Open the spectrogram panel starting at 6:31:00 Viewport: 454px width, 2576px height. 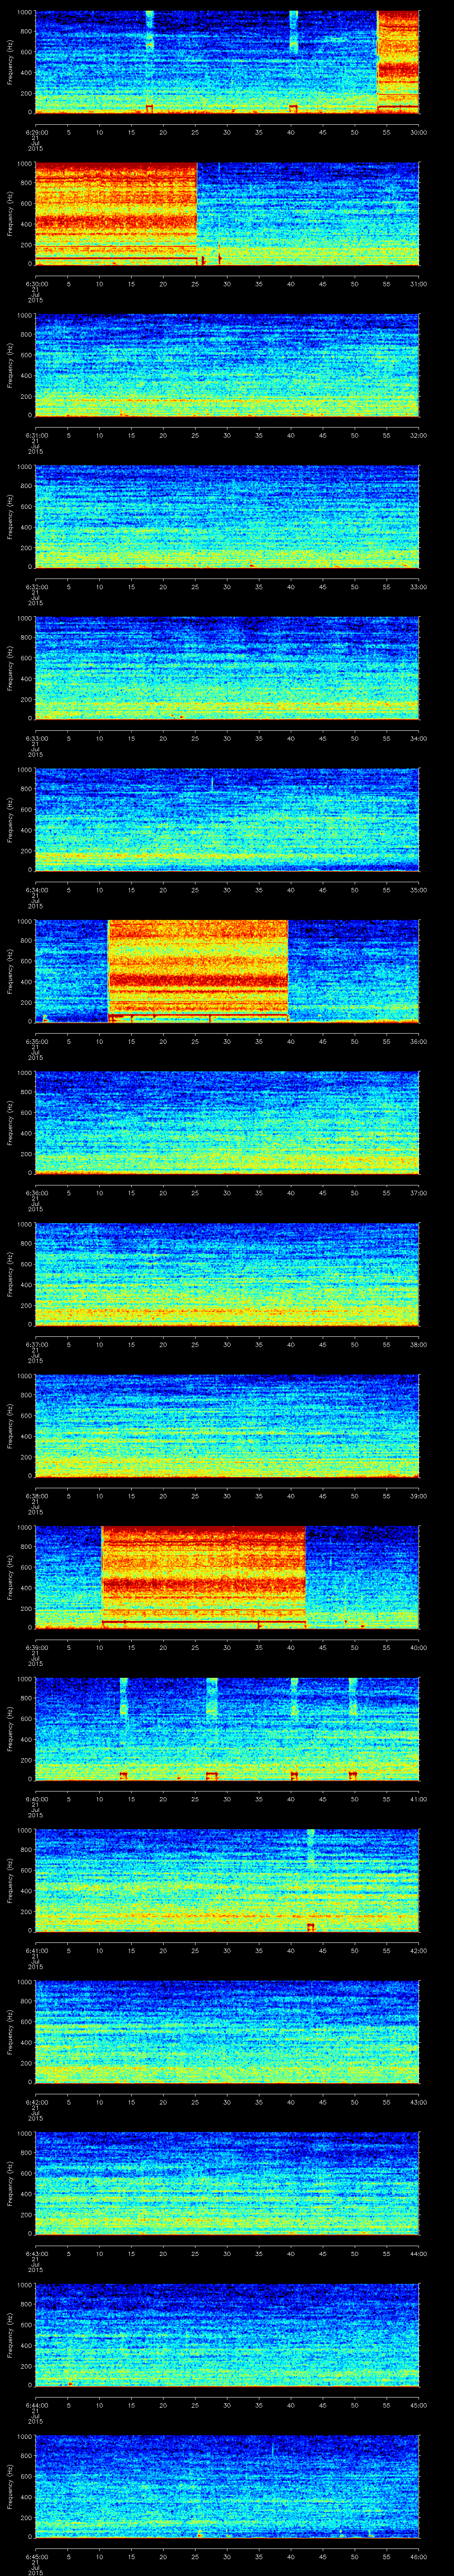tap(227, 365)
